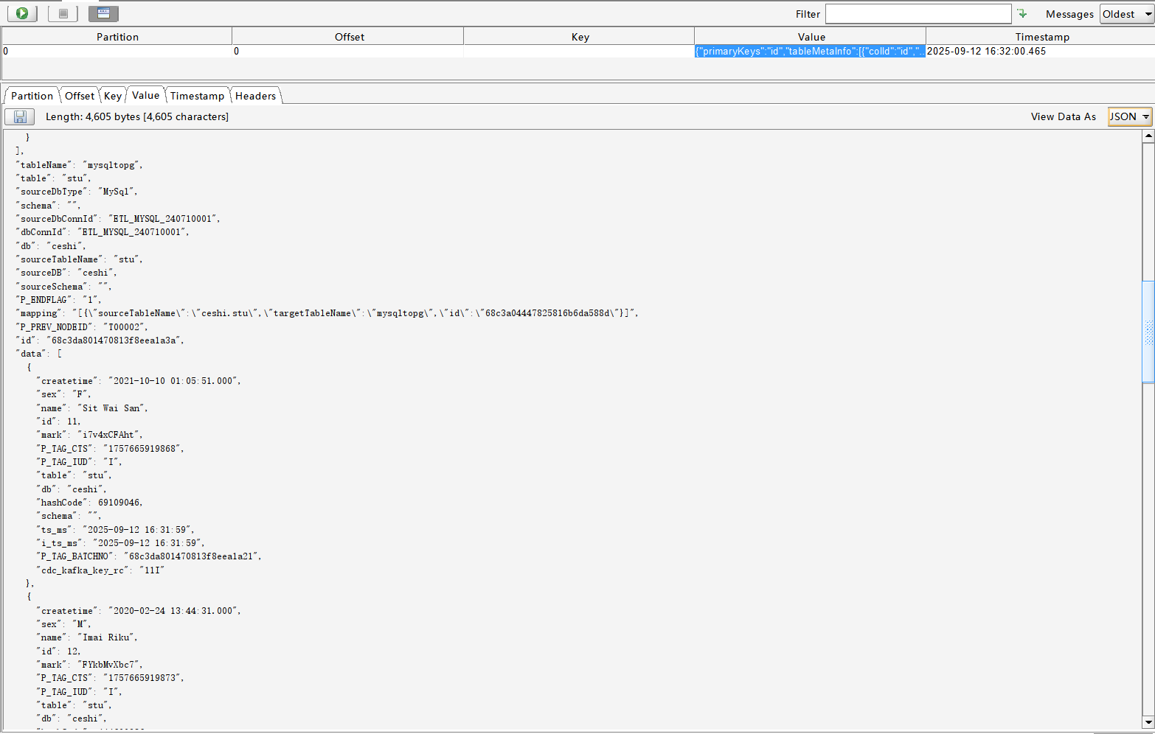Image resolution: width=1155 pixels, height=734 pixels.
Task: Focus the Filter text field
Action: (x=918, y=14)
